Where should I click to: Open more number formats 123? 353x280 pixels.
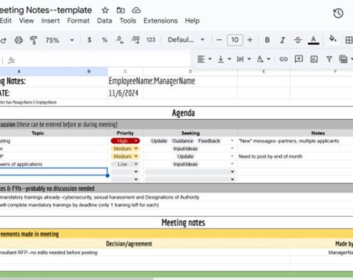point(151,40)
